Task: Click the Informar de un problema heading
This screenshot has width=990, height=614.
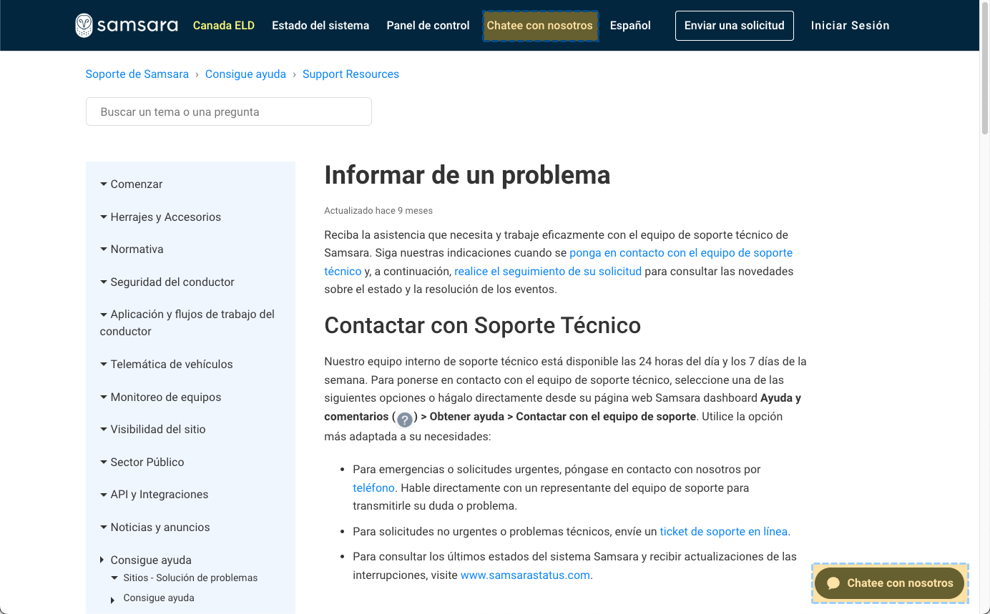Action: (x=467, y=174)
